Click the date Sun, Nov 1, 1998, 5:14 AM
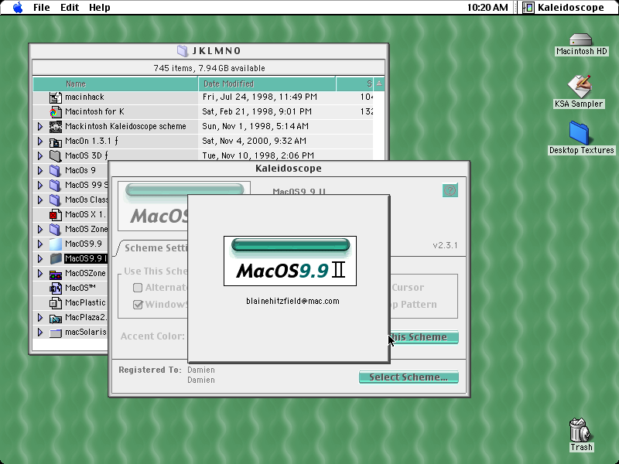 pyautogui.click(x=255, y=126)
